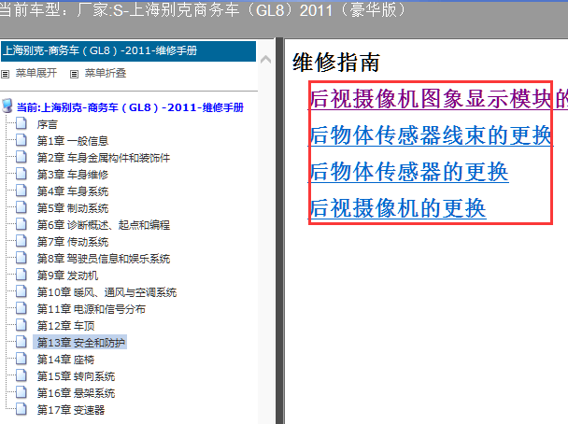The height and width of the screenshot is (424, 568).
Task: Open 第2章 车身金属构件和装饰件
Action: click(104, 158)
